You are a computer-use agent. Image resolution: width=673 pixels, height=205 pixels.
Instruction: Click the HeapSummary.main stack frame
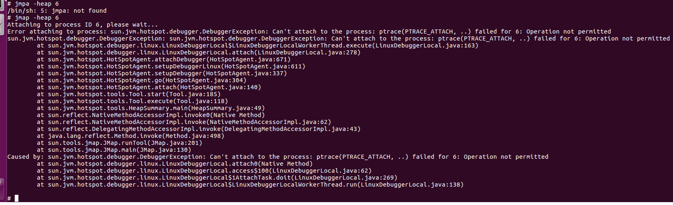point(151,108)
